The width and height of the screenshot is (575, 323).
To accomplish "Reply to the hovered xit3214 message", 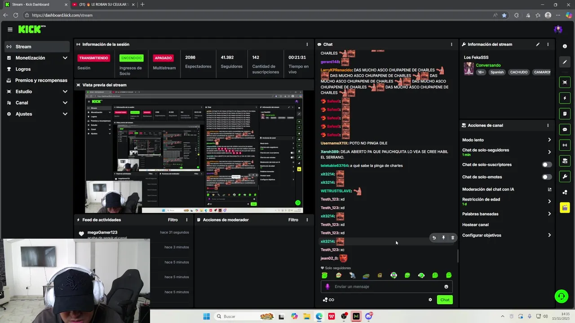I will click(x=433, y=238).
